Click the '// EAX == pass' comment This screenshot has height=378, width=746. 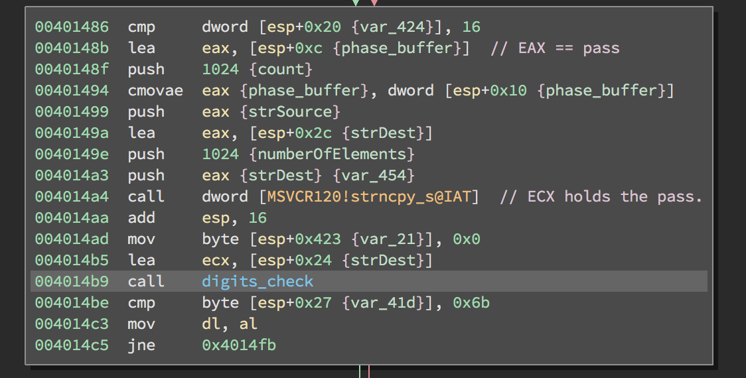coord(556,48)
